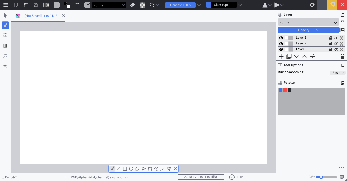The width and height of the screenshot is (347, 181).
Task: Hide Layer 2 using its eye icon
Action: coord(281,44)
